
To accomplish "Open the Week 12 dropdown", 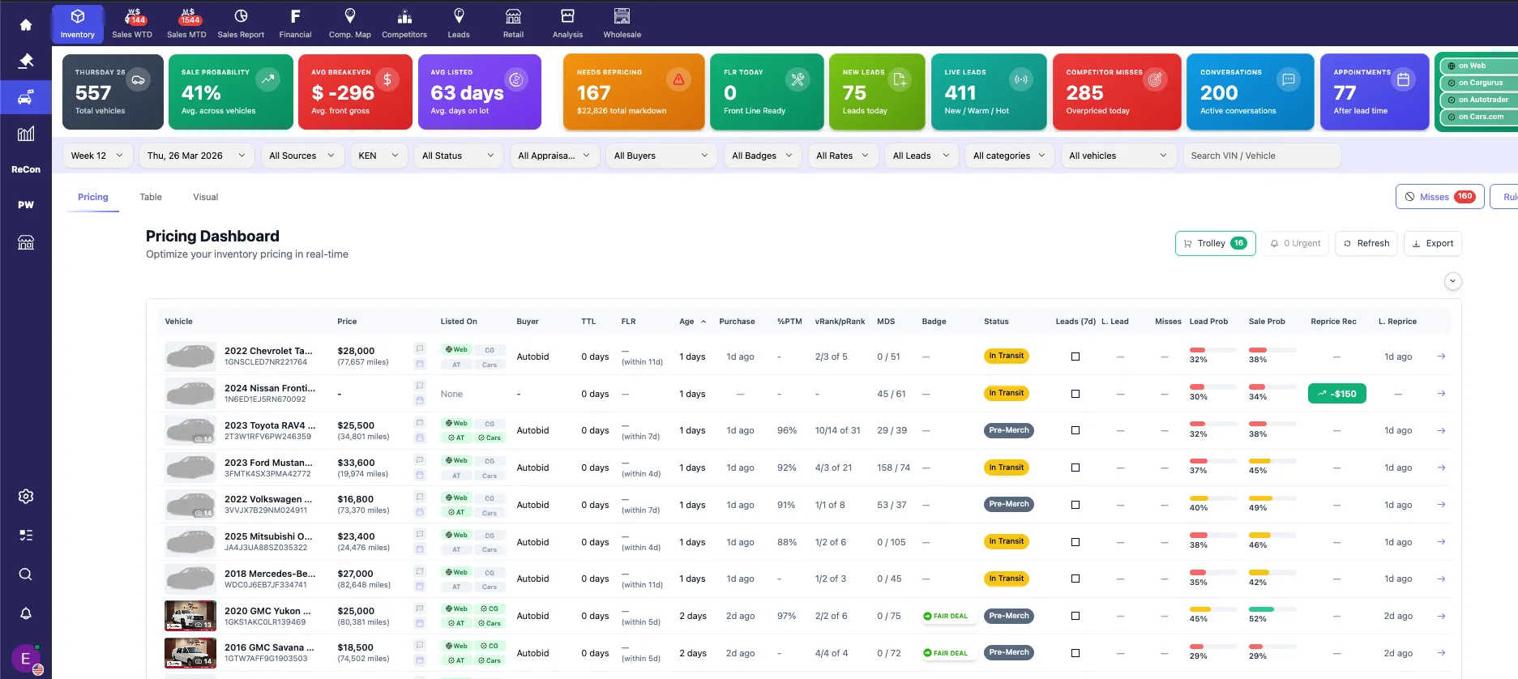I will point(97,156).
